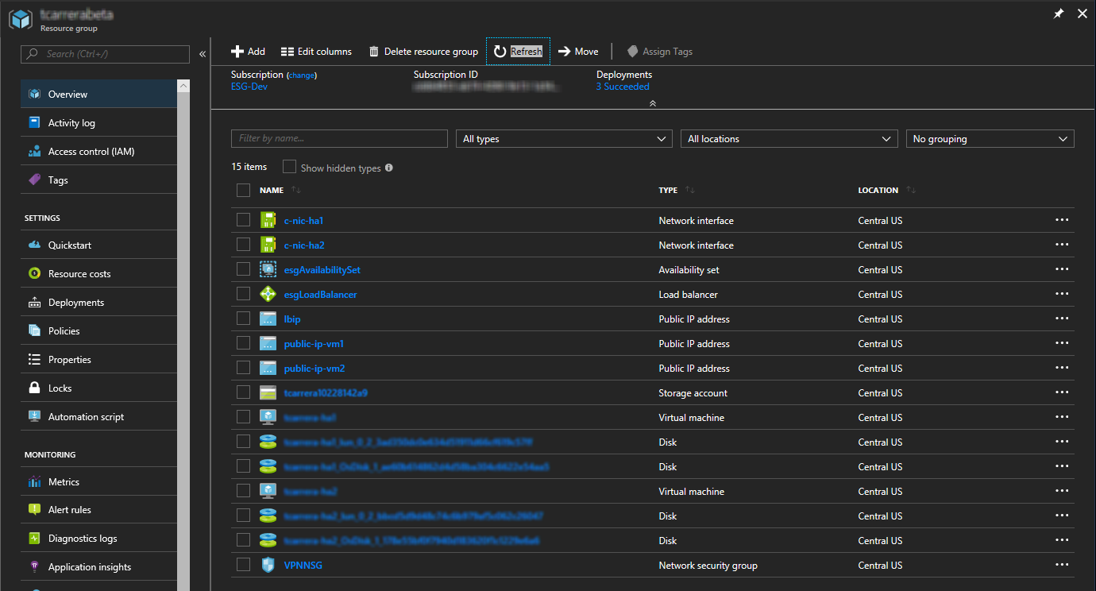Image resolution: width=1096 pixels, height=591 pixels.
Task: Open the All types dropdown
Action: (x=565, y=138)
